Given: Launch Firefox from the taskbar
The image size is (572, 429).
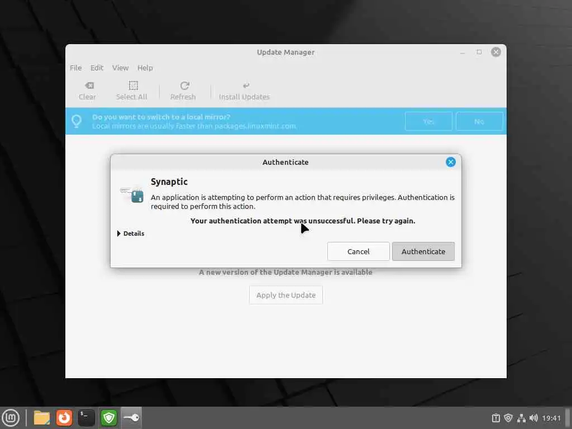Looking at the screenshot, I should (64, 418).
